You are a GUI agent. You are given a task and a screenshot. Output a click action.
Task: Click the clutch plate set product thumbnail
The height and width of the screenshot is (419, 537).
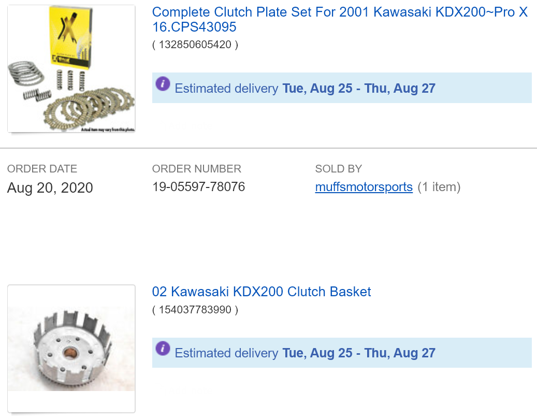pyautogui.click(x=71, y=68)
